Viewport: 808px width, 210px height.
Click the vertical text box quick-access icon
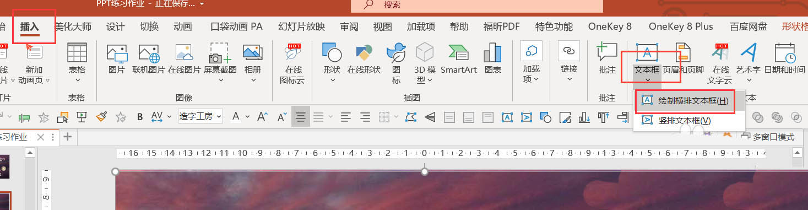[x=527, y=117]
